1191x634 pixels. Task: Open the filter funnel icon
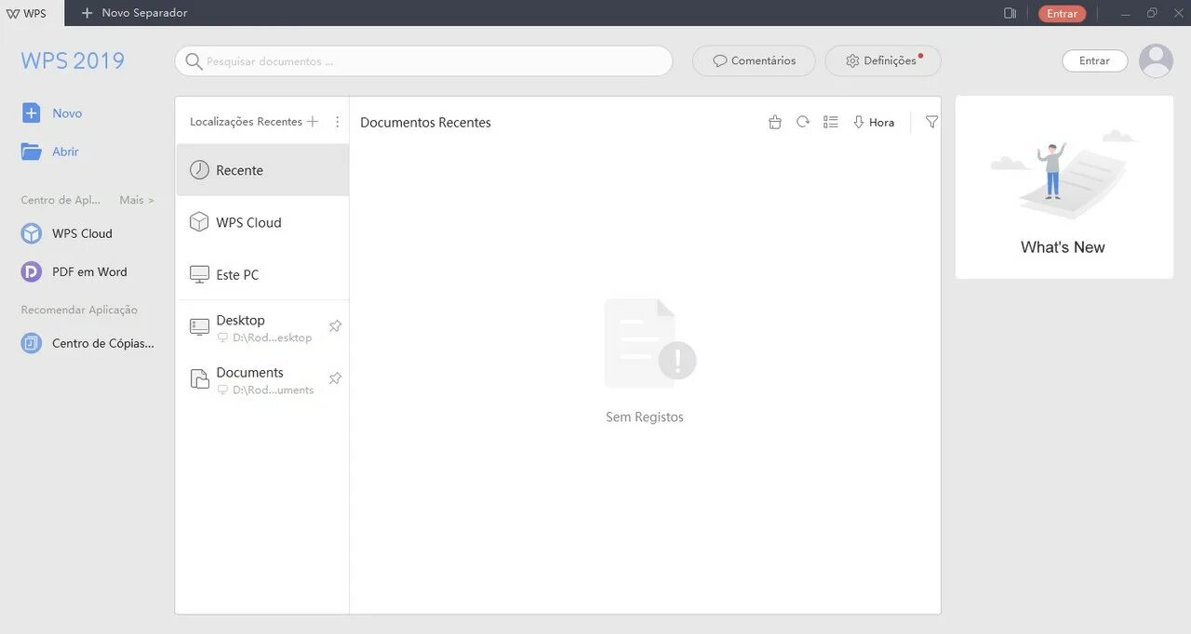(931, 122)
